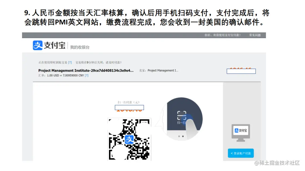Click the masked amount box above QR code
This screenshot has height=171, width=305.
pyautogui.click(x=129, y=107)
